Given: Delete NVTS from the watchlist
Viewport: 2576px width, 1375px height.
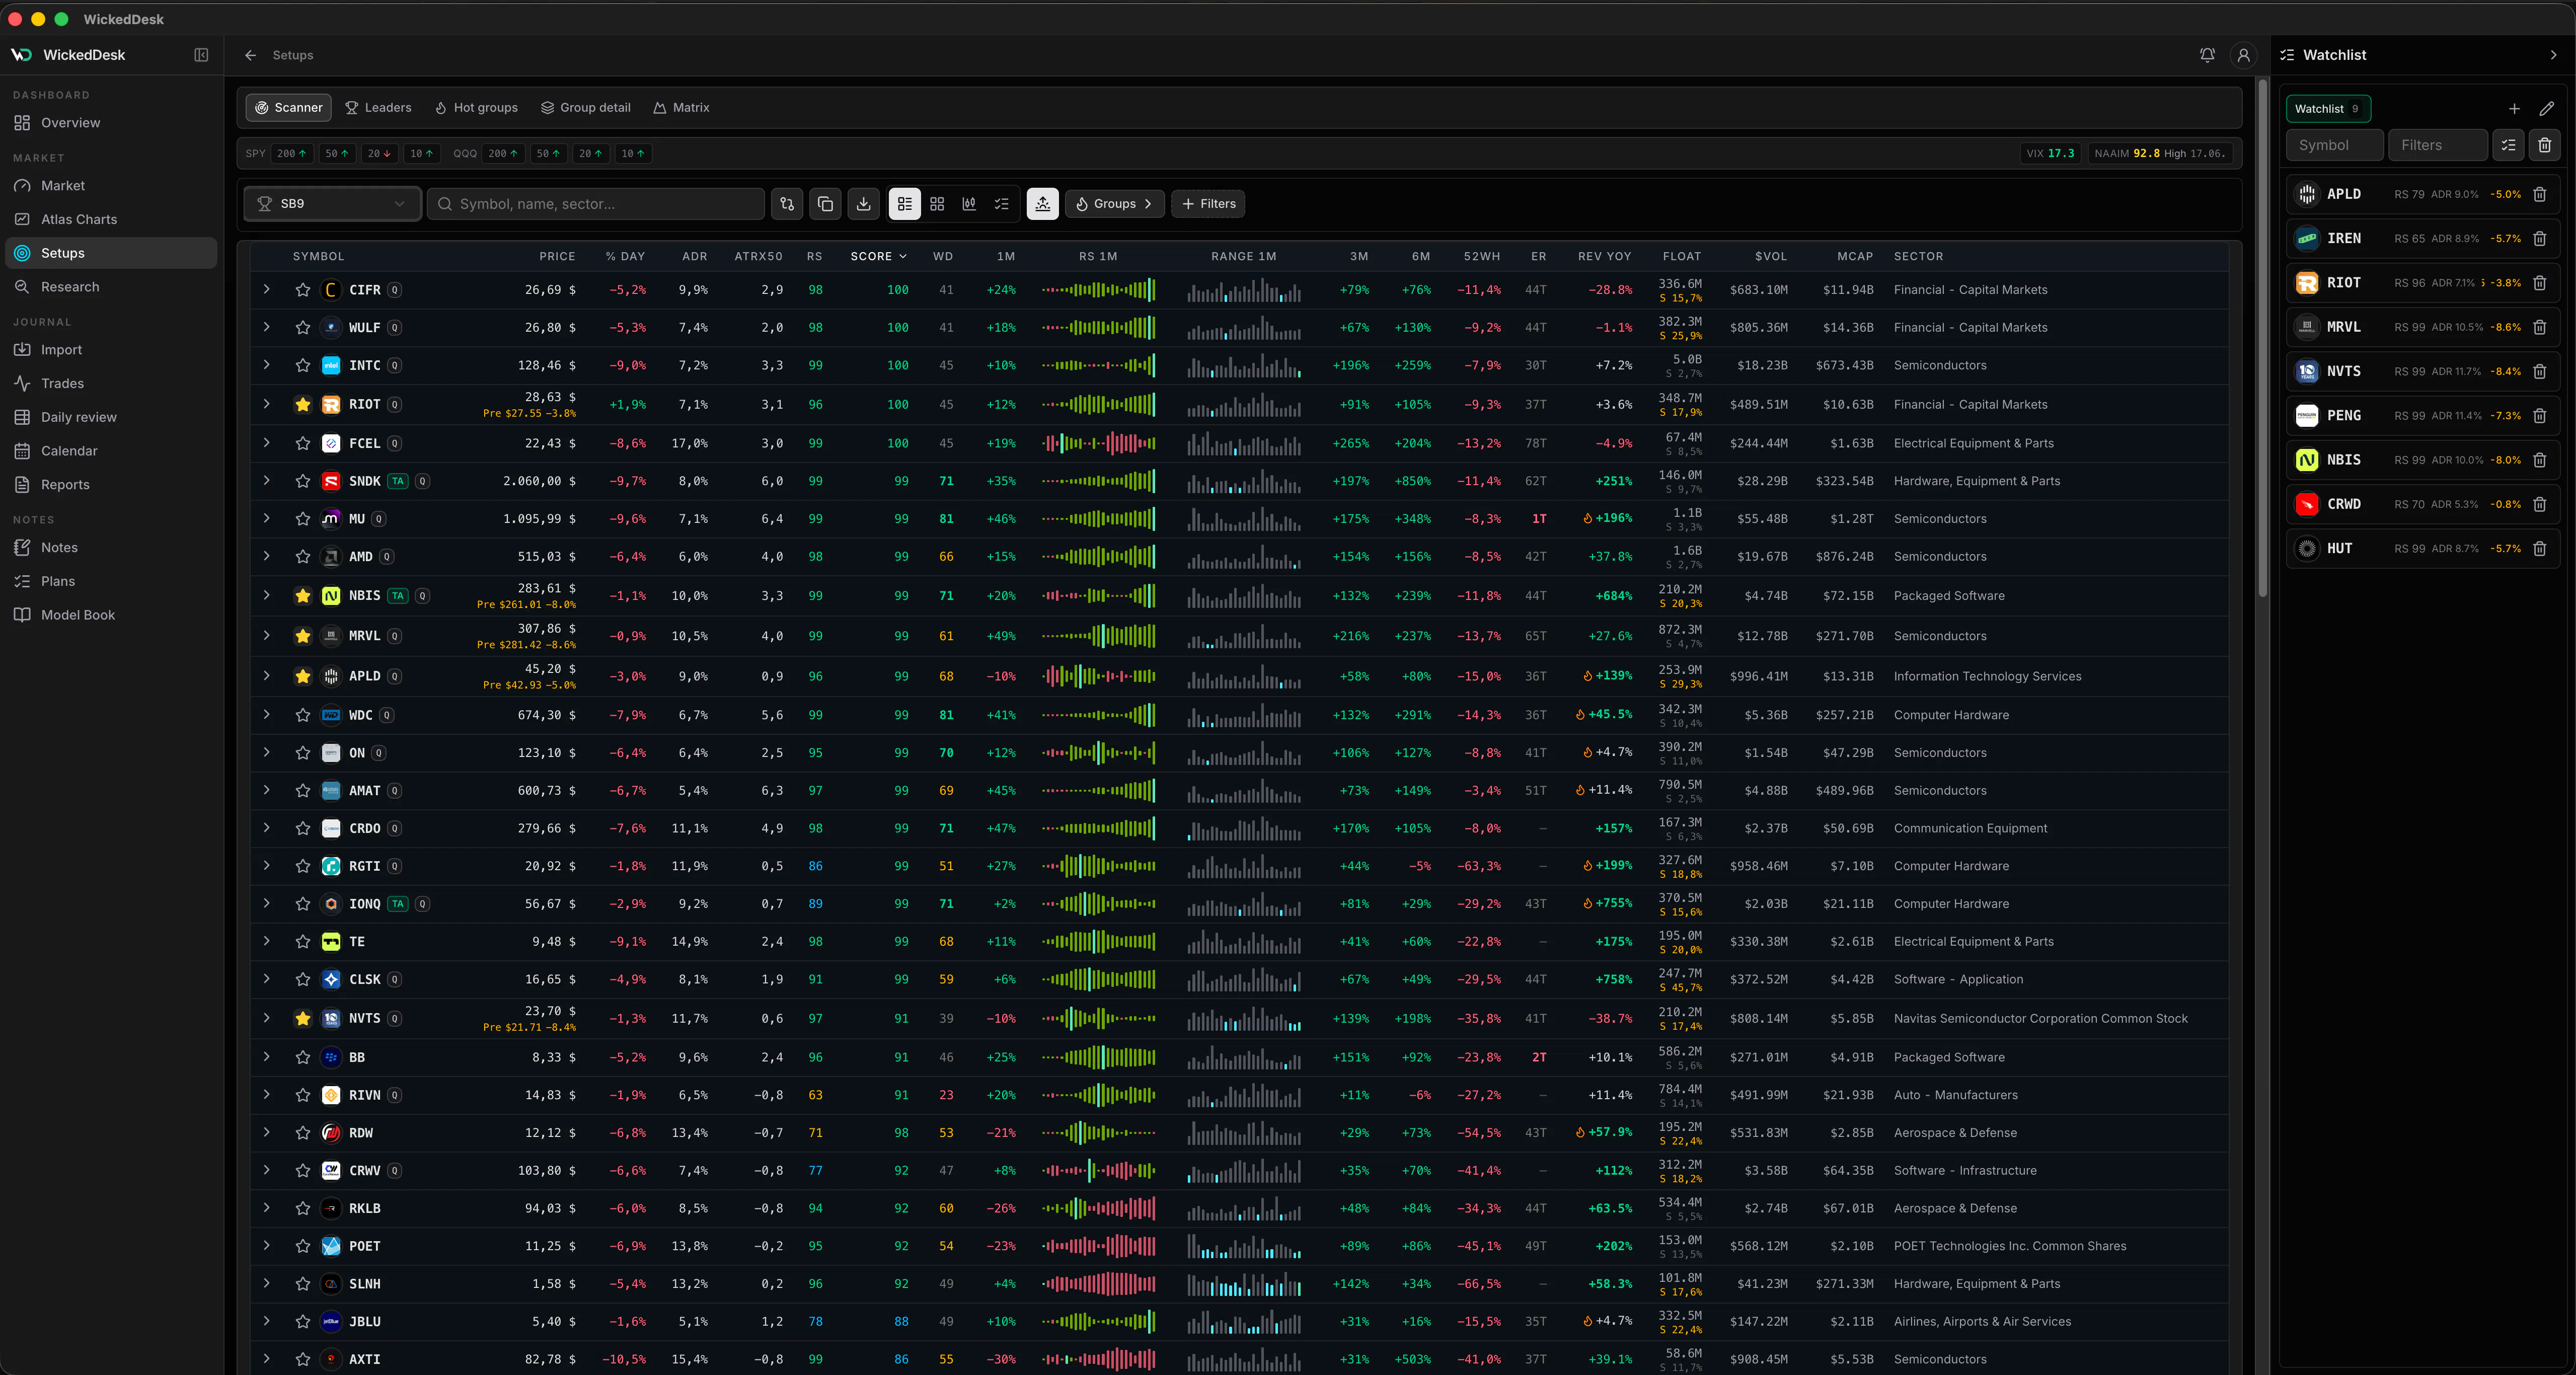Looking at the screenshot, I should point(2539,371).
